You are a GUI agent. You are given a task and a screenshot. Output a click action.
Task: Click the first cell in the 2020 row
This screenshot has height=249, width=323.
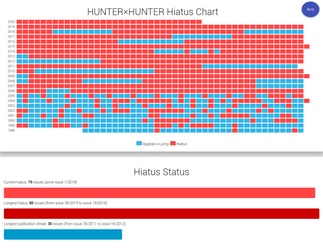tap(19, 22)
